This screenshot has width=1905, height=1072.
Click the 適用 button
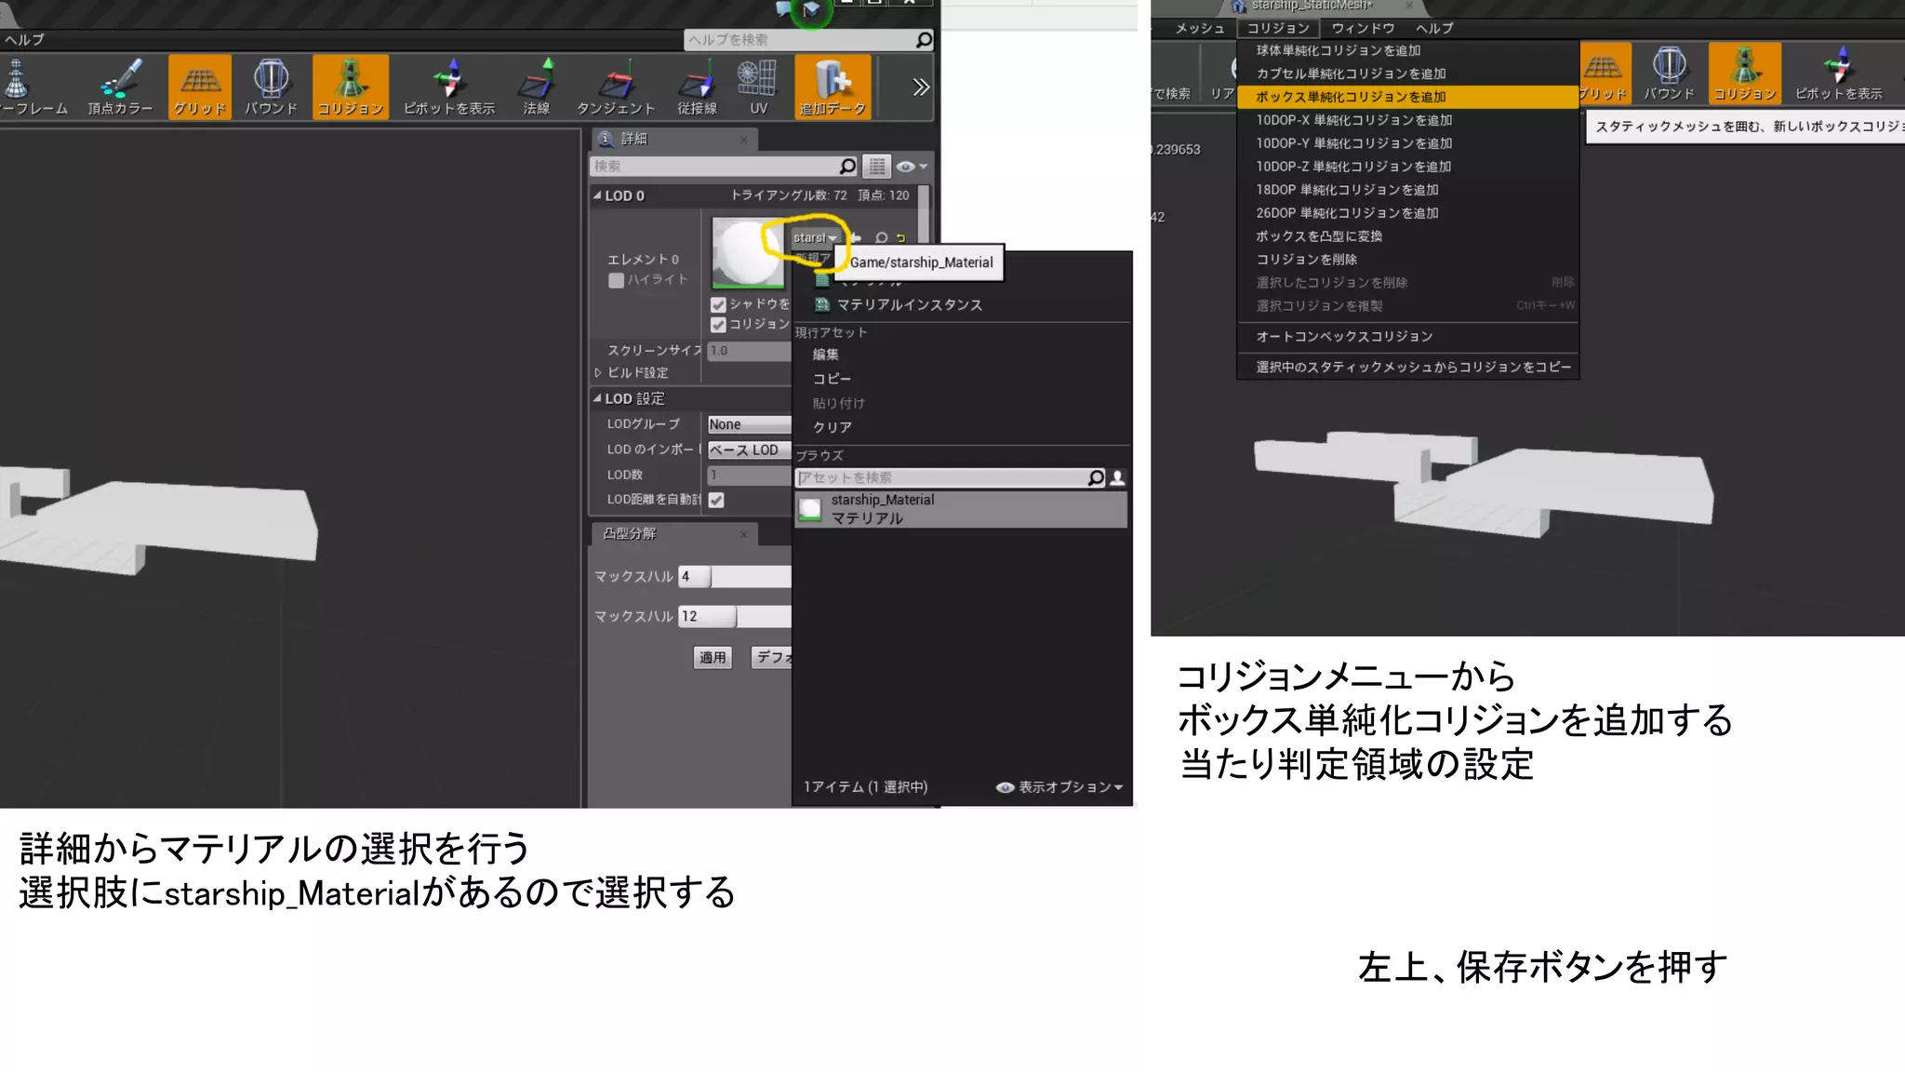point(713,658)
